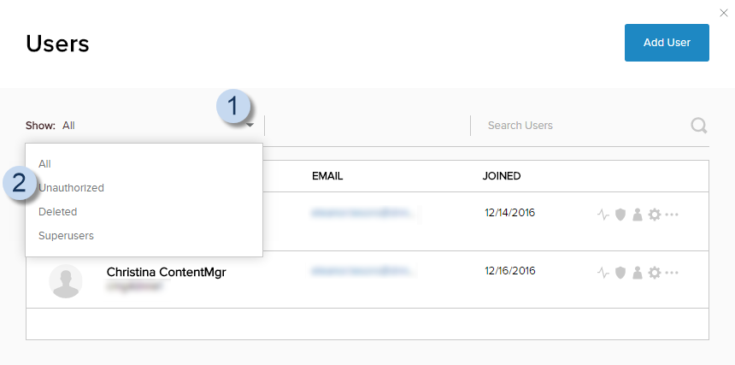Click the person icon for Christina ContentMgr
735x365 pixels.
(x=637, y=273)
